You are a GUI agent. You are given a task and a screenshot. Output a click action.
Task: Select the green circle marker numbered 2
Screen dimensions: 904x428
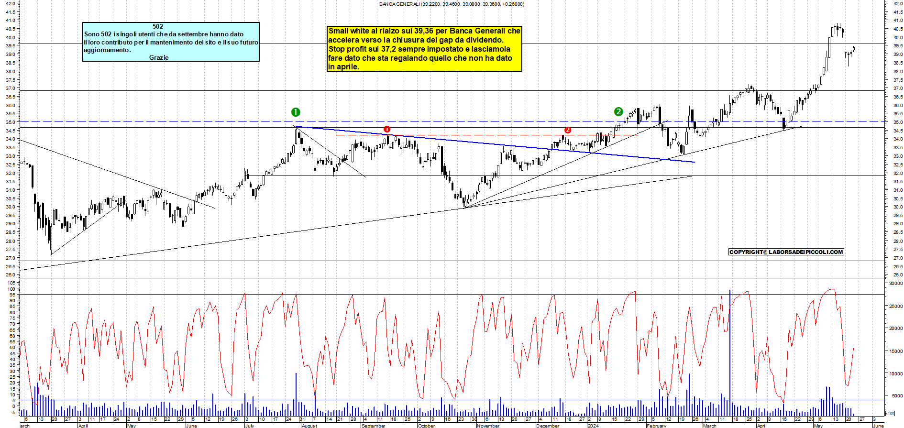tap(618, 111)
